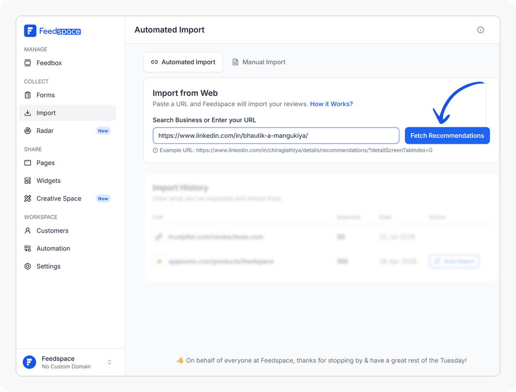Click the info icon before Example URL
Viewport: 516px width, 392px height.
click(x=155, y=150)
